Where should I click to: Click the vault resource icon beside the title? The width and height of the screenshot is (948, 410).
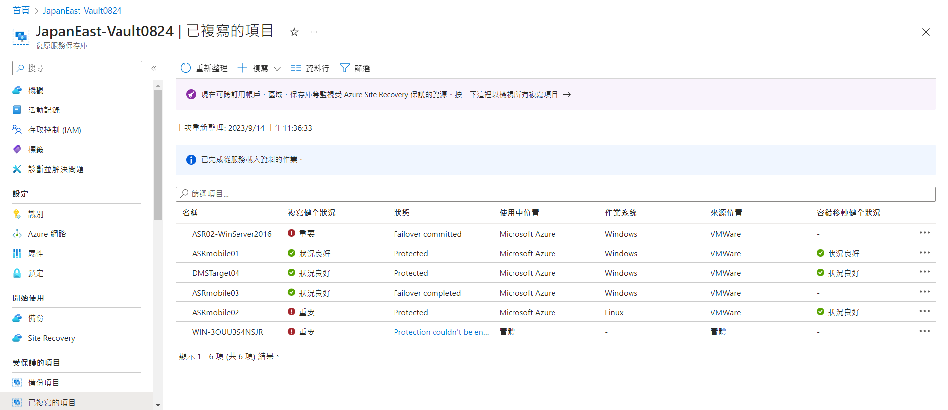[21, 37]
